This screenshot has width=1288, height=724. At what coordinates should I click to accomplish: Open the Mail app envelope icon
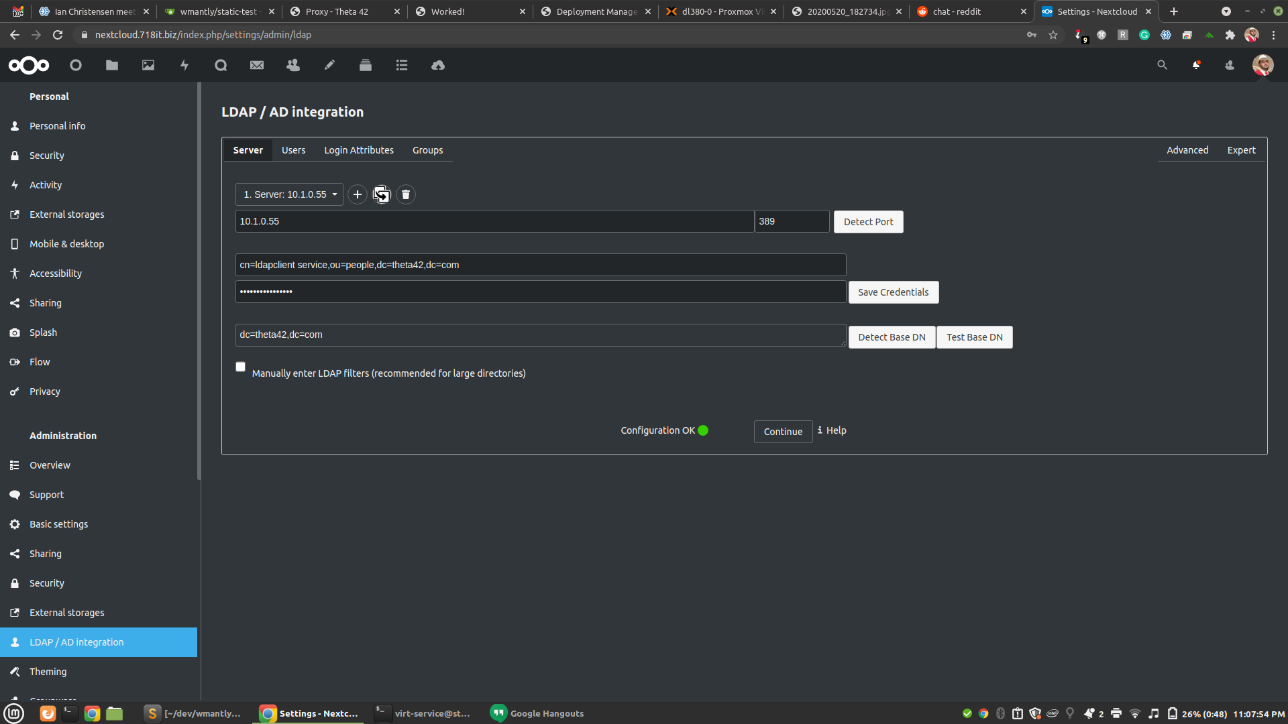257,65
